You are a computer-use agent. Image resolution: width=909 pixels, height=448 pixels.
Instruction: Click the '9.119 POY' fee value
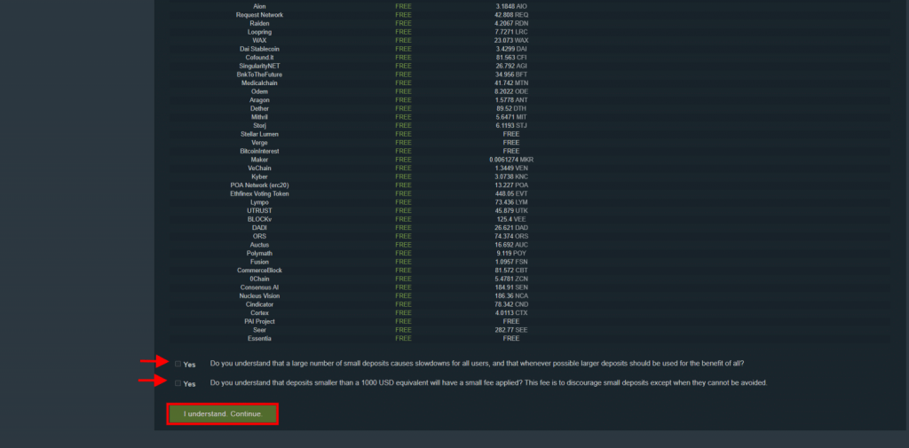point(510,253)
